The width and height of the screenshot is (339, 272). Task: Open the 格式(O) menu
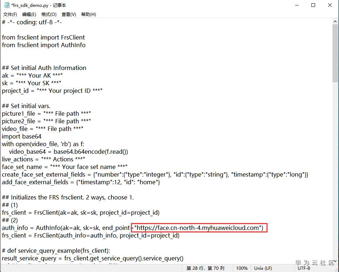(x=49, y=15)
